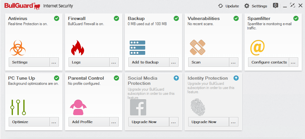Viewport: 305px width, 139px height.
Task: Click the Identity Protection title
Action: [x=208, y=78]
